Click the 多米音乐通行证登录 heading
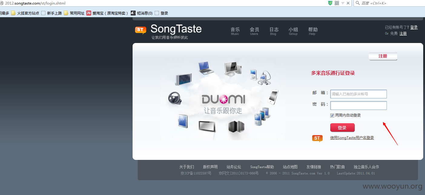This screenshot has width=425, height=195. coord(333,73)
